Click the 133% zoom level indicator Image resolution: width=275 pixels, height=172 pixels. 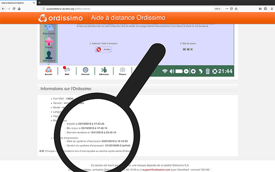(217, 9)
